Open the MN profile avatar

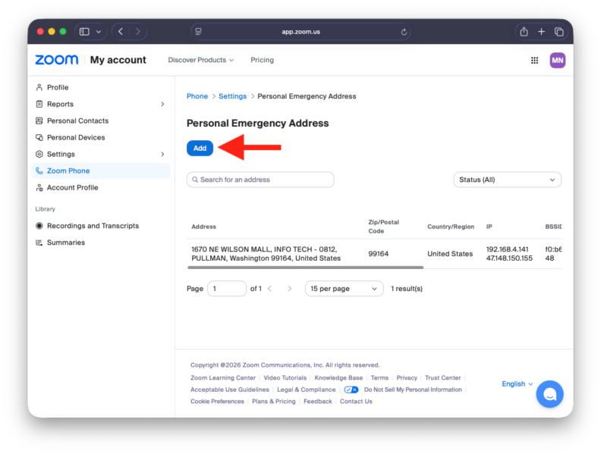pos(557,60)
